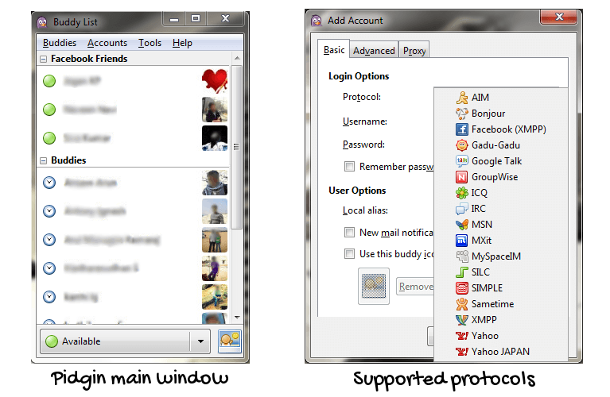Choose the Yahoo JAPAN protocol icon
The height and width of the screenshot is (397, 610).
point(462,352)
